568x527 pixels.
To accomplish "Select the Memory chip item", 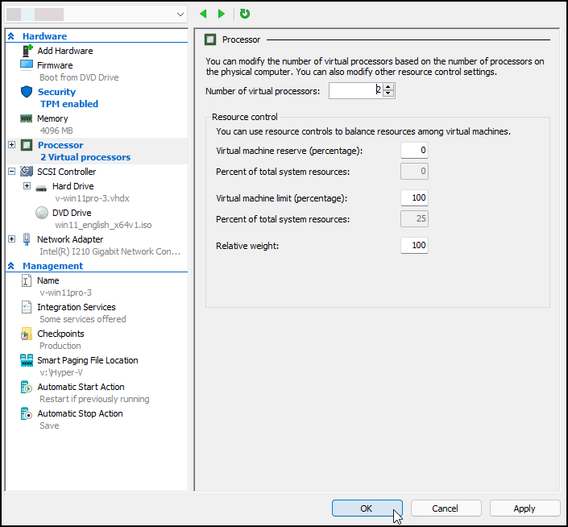I will [x=52, y=118].
